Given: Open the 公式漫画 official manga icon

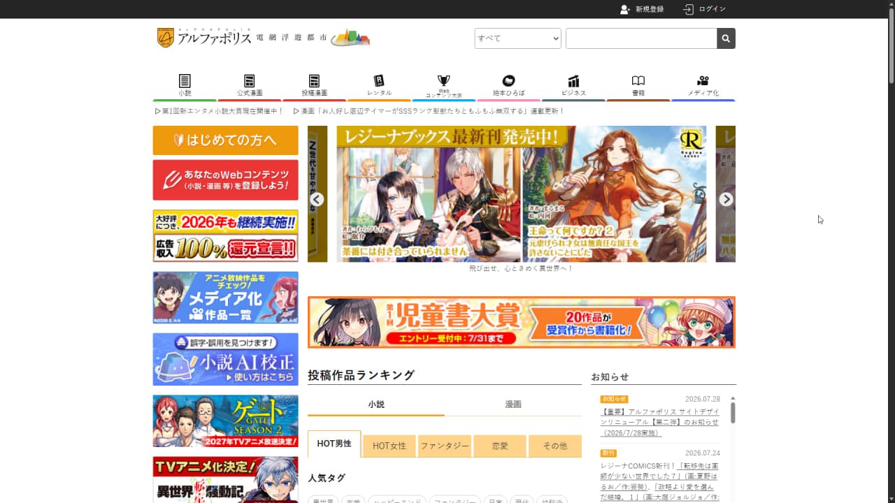Looking at the screenshot, I should [250, 80].
